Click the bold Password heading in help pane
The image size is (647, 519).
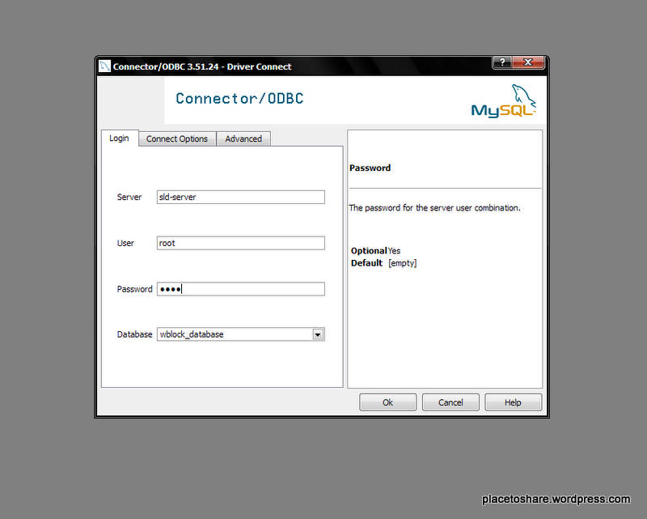(x=370, y=168)
